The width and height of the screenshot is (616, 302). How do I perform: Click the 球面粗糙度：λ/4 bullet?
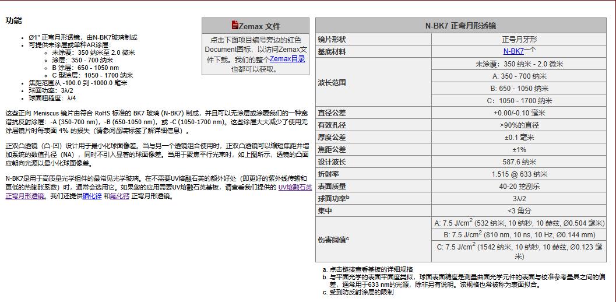tap(52, 98)
